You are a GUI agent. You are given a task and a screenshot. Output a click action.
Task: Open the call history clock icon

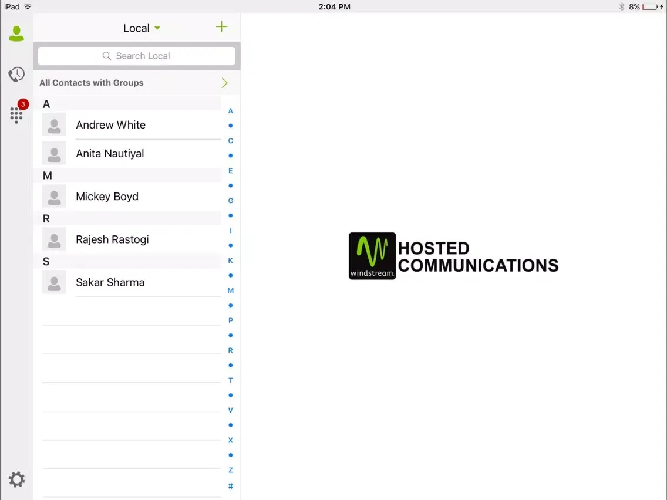(16, 75)
